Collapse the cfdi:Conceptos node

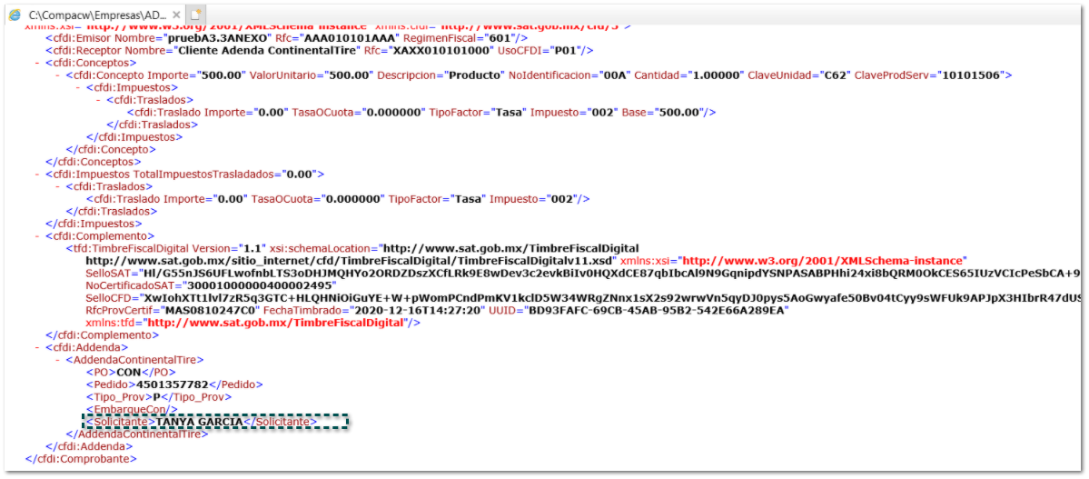point(37,63)
